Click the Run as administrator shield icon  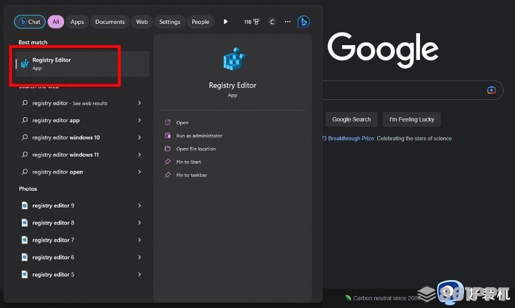coord(168,135)
